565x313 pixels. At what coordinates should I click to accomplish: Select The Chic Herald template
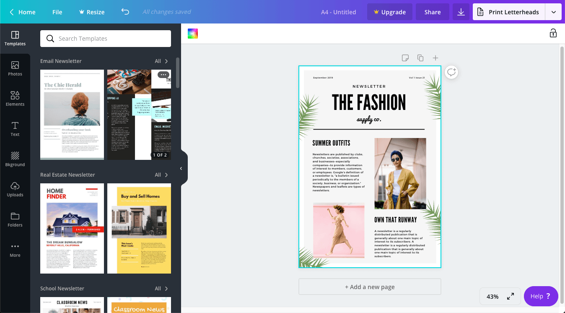72,115
